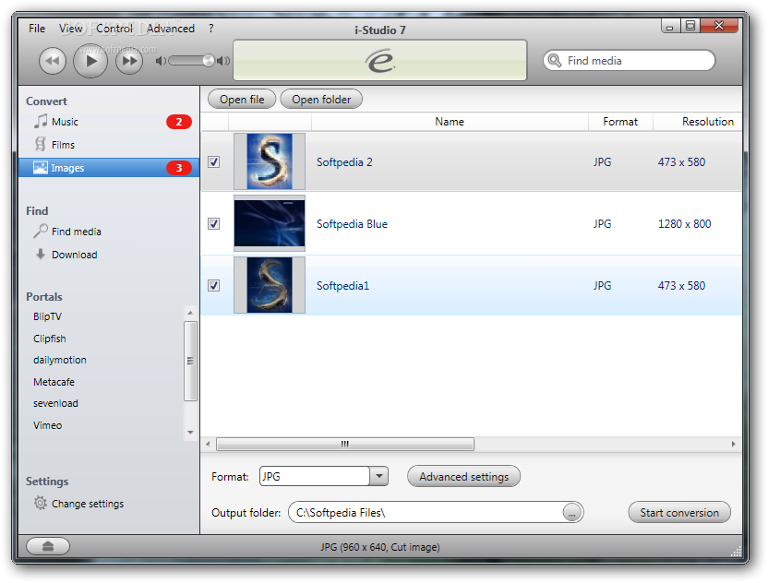Viewport: 768px width, 583px height.
Task: Sort by Name column header
Action: 450,122
